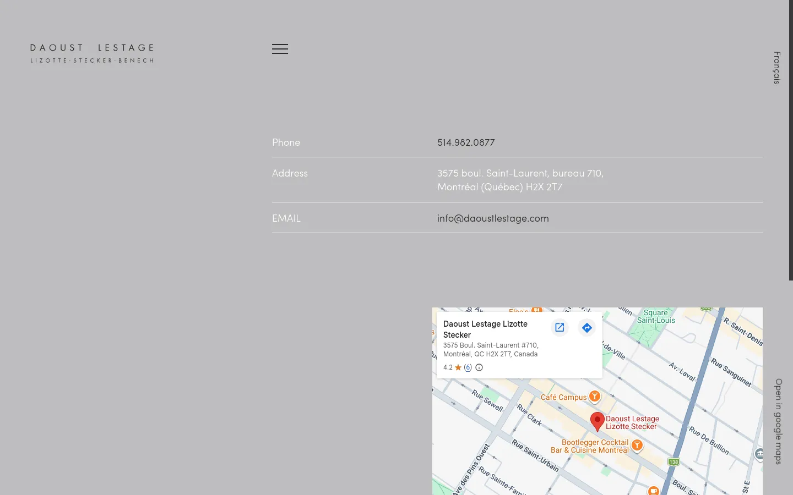Viewport: 793px width, 495px height.
Task: Click the 'Phone' row label
Action: pos(286,142)
